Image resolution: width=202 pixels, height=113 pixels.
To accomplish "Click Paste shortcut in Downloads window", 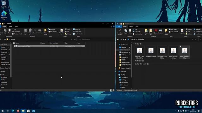I will 138,34.
